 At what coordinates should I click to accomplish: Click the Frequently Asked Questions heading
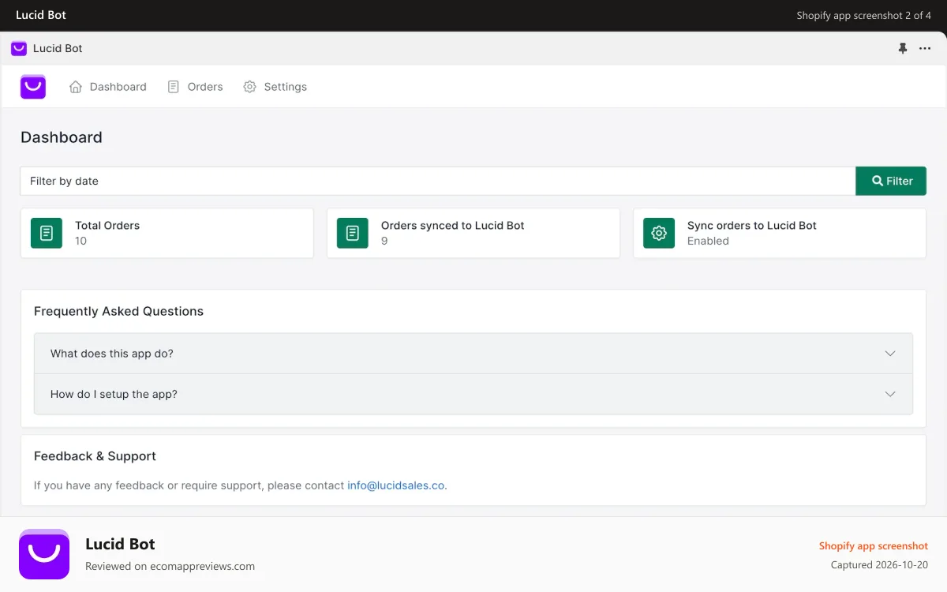click(x=118, y=311)
